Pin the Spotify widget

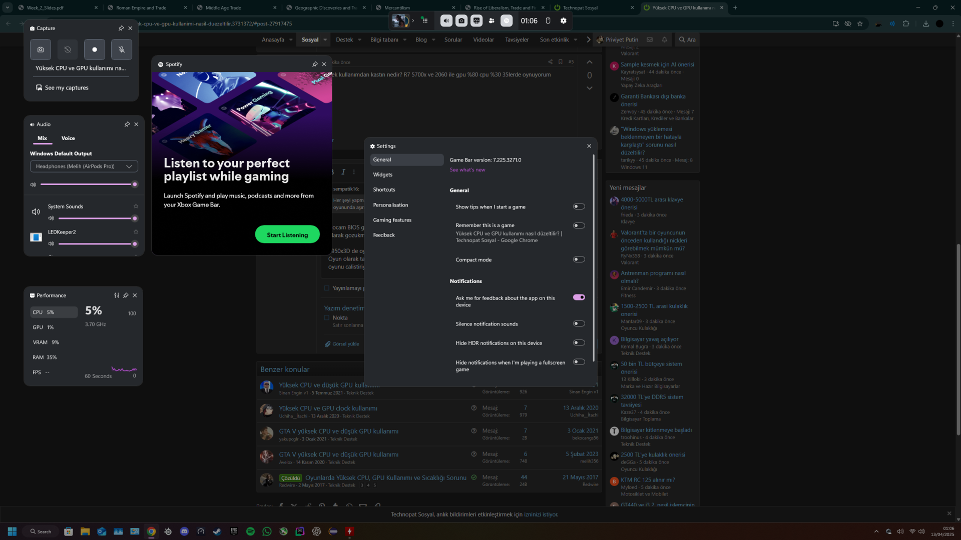click(x=315, y=64)
